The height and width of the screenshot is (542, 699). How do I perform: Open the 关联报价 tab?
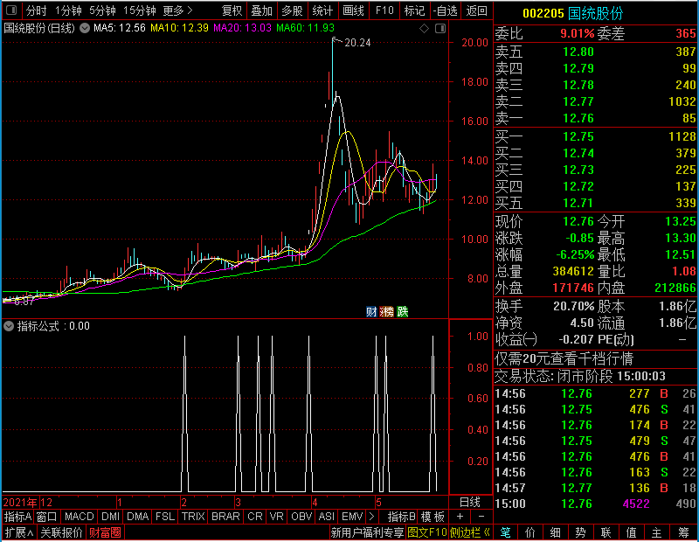click(61, 532)
